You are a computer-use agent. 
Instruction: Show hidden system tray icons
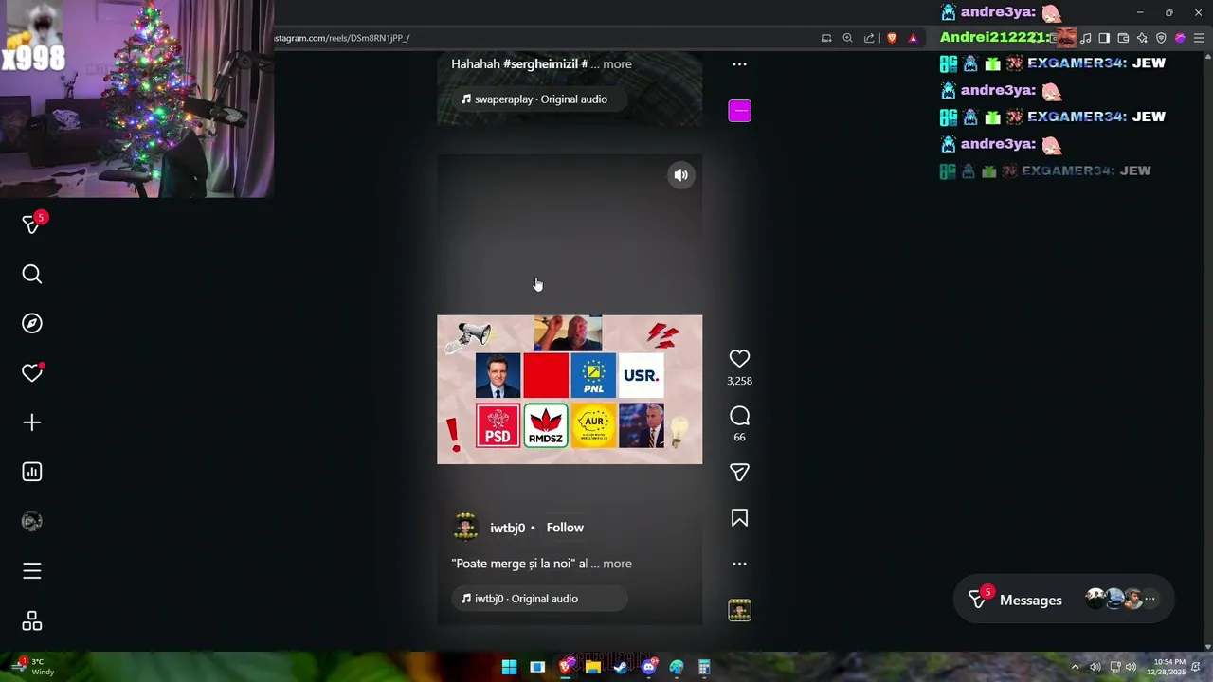pos(1075,667)
